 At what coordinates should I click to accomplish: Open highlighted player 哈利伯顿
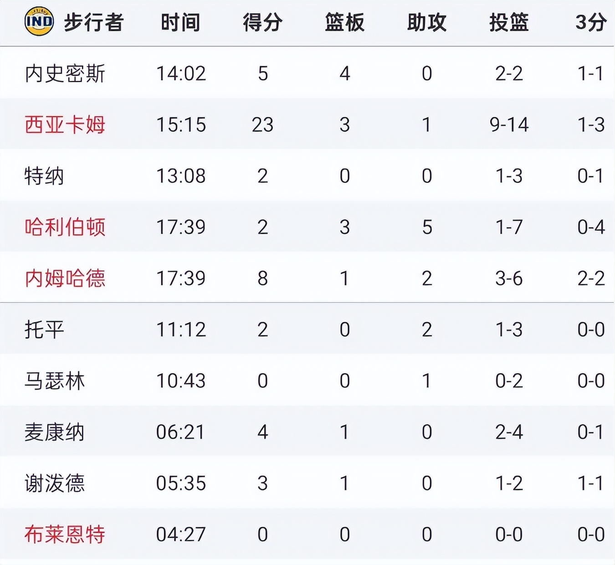point(65,227)
